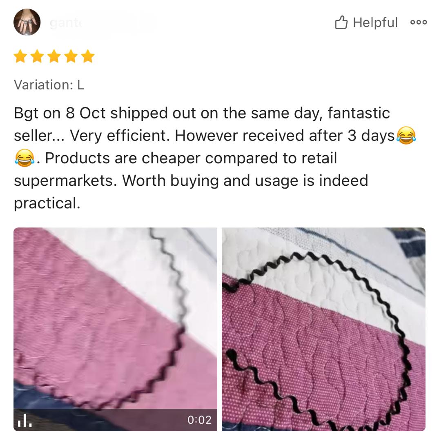The height and width of the screenshot is (441, 439).
Task: Click the 0:02 video duration label
Action: [199, 420]
